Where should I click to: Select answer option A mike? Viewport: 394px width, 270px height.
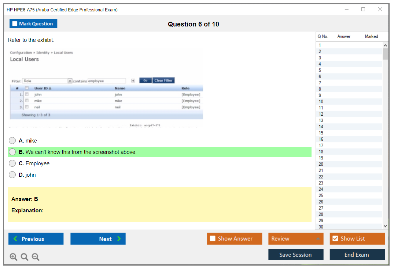coord(12,141)
